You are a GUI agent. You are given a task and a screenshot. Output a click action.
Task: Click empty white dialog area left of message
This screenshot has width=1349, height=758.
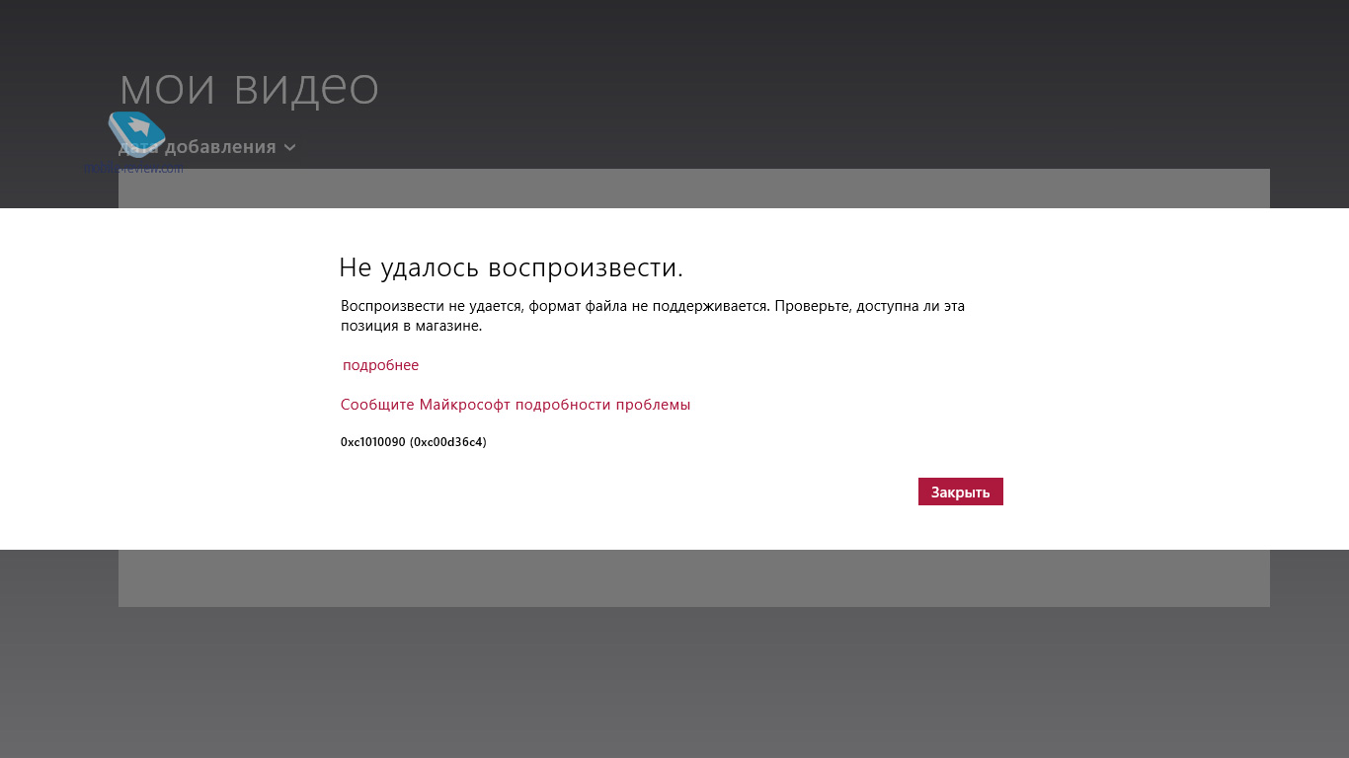pos(168,375)
